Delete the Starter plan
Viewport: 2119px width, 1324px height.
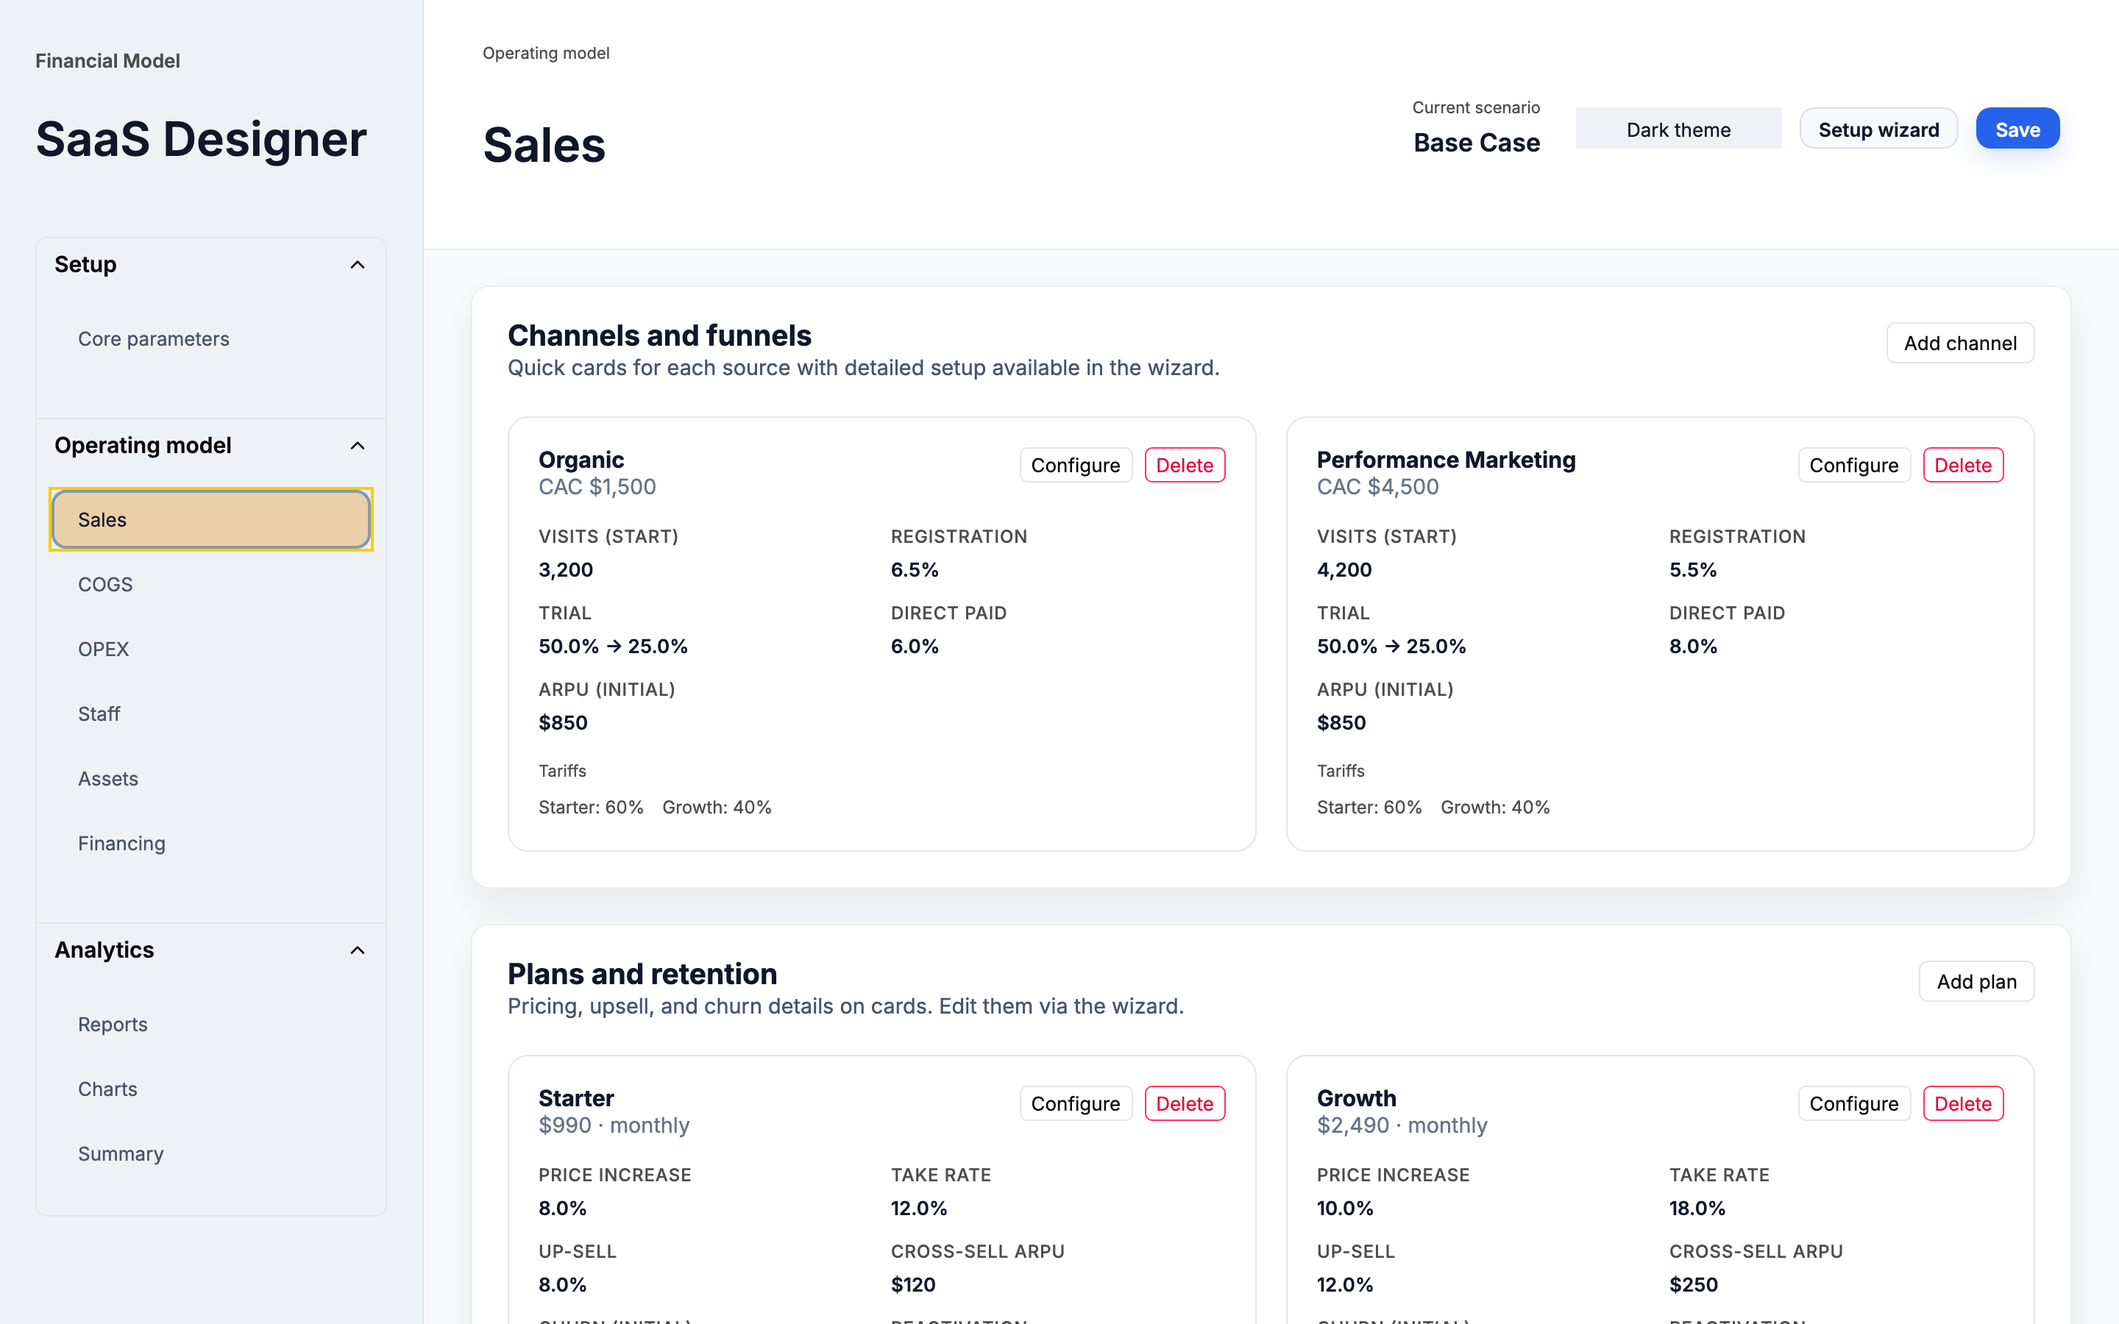pos(1185,1103)
